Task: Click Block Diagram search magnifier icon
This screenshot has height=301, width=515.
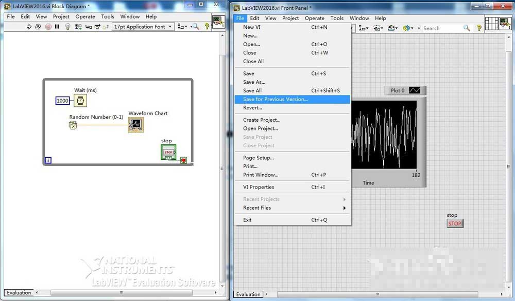Action: pyautogui.click(x=195, y=27)
